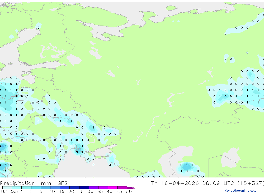Open the weatheronline.co.uk credit link
264x193 pixels.
coord(242,191)
